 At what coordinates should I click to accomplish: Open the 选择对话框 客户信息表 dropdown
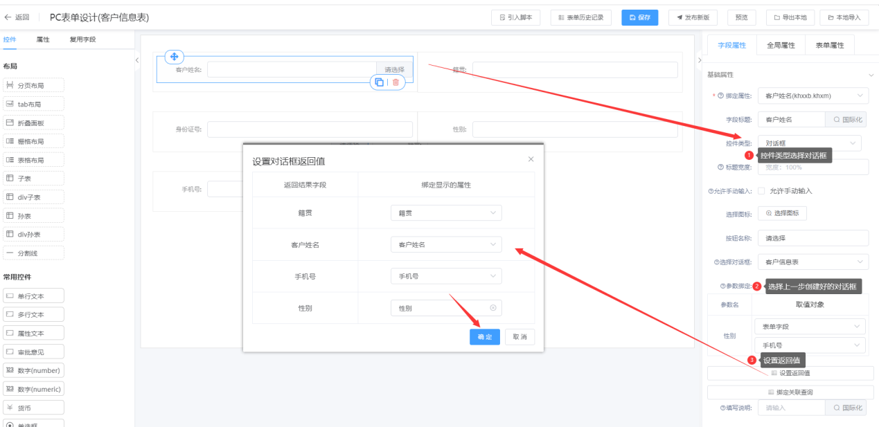click(x=813, y=262)
